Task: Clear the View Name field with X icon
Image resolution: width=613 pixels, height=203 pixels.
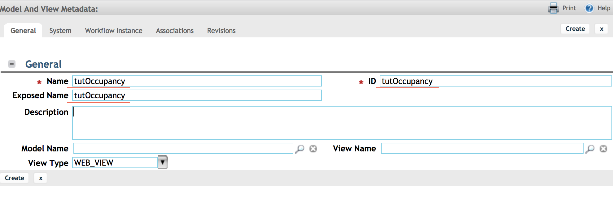Action: [603, 149]
